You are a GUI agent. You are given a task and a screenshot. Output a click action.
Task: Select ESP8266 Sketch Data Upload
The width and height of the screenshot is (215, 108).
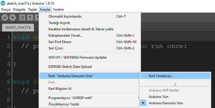click(90, 67)
